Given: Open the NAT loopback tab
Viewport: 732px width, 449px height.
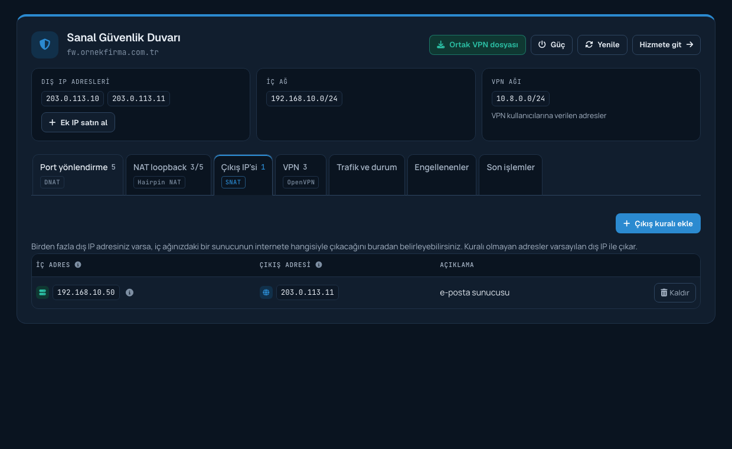Looking at the screenshot, I should [168, 175].
